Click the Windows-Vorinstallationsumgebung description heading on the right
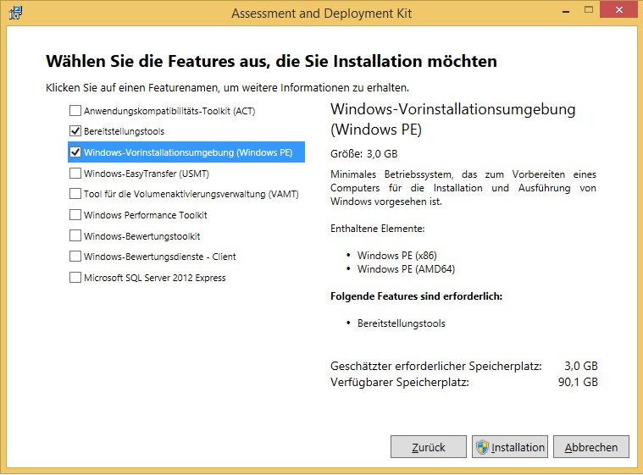Image resolution: width=643 pixels, height=475 pixels. (453, 119)
